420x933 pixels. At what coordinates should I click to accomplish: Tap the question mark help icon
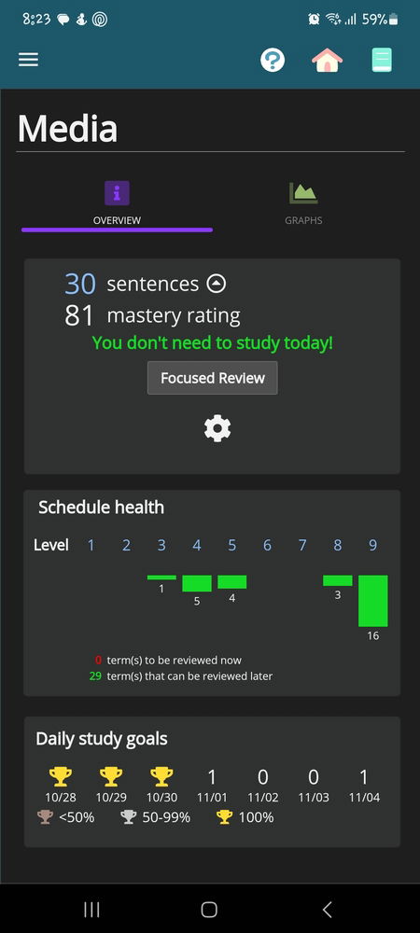tap(273, 60)
